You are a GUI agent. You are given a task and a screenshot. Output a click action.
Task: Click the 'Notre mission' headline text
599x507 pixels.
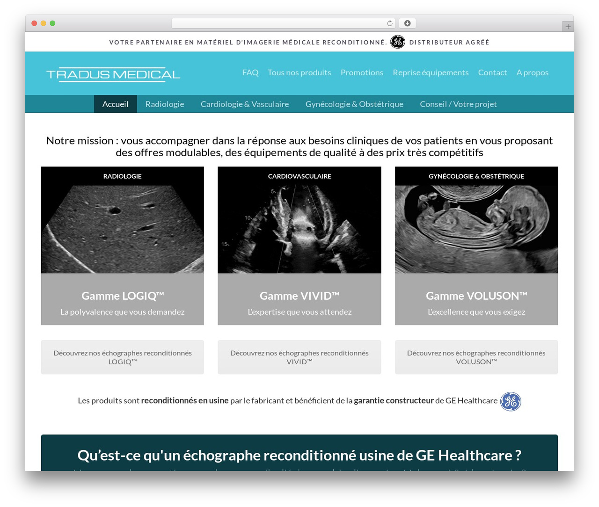pos(299,146)
